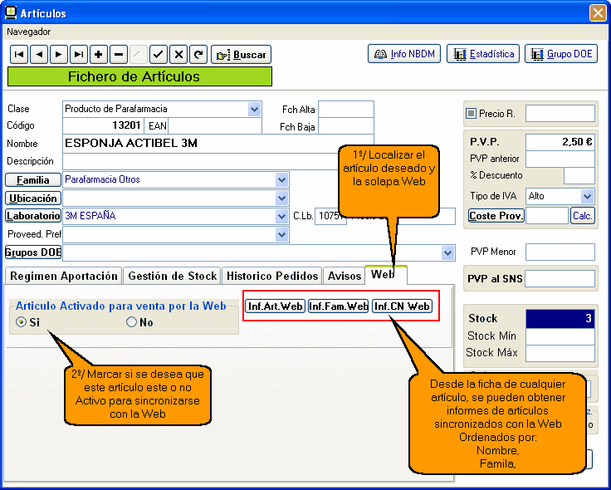The image size is (611, 490).
Task: Go to next article record
Action: 58,55
